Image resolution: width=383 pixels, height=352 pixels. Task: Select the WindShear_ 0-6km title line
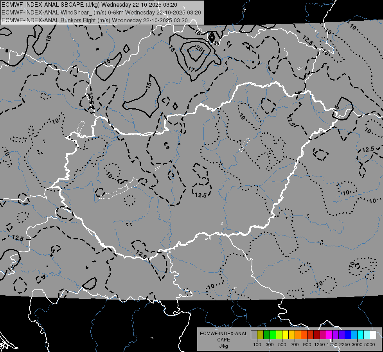point(101,13)
